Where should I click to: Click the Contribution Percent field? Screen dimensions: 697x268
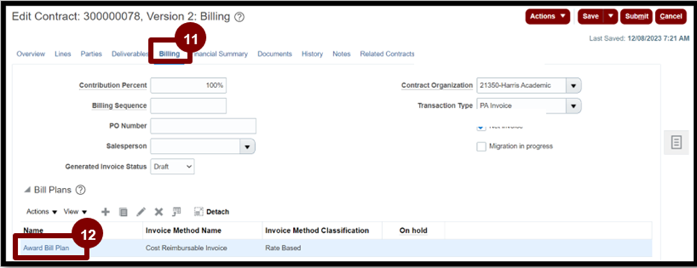point(189,85)
